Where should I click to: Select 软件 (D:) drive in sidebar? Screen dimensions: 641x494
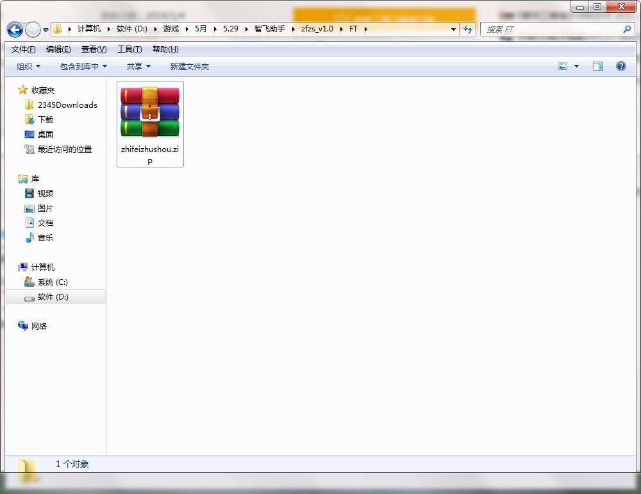(x=56, y=297)
